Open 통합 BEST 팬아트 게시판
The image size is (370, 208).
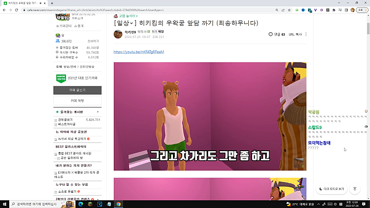coord(74,153)
